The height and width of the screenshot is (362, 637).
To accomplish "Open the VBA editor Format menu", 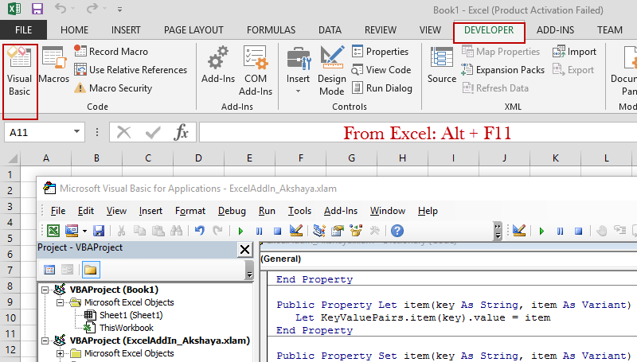I will pos(190,211).
